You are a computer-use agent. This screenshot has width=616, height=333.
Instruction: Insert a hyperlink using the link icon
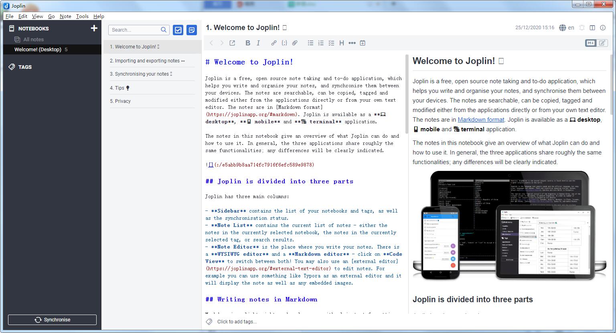274,43
